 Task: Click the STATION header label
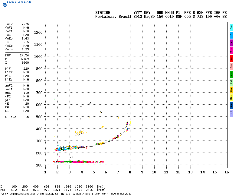pyautogui.click(x=103, y=13)
